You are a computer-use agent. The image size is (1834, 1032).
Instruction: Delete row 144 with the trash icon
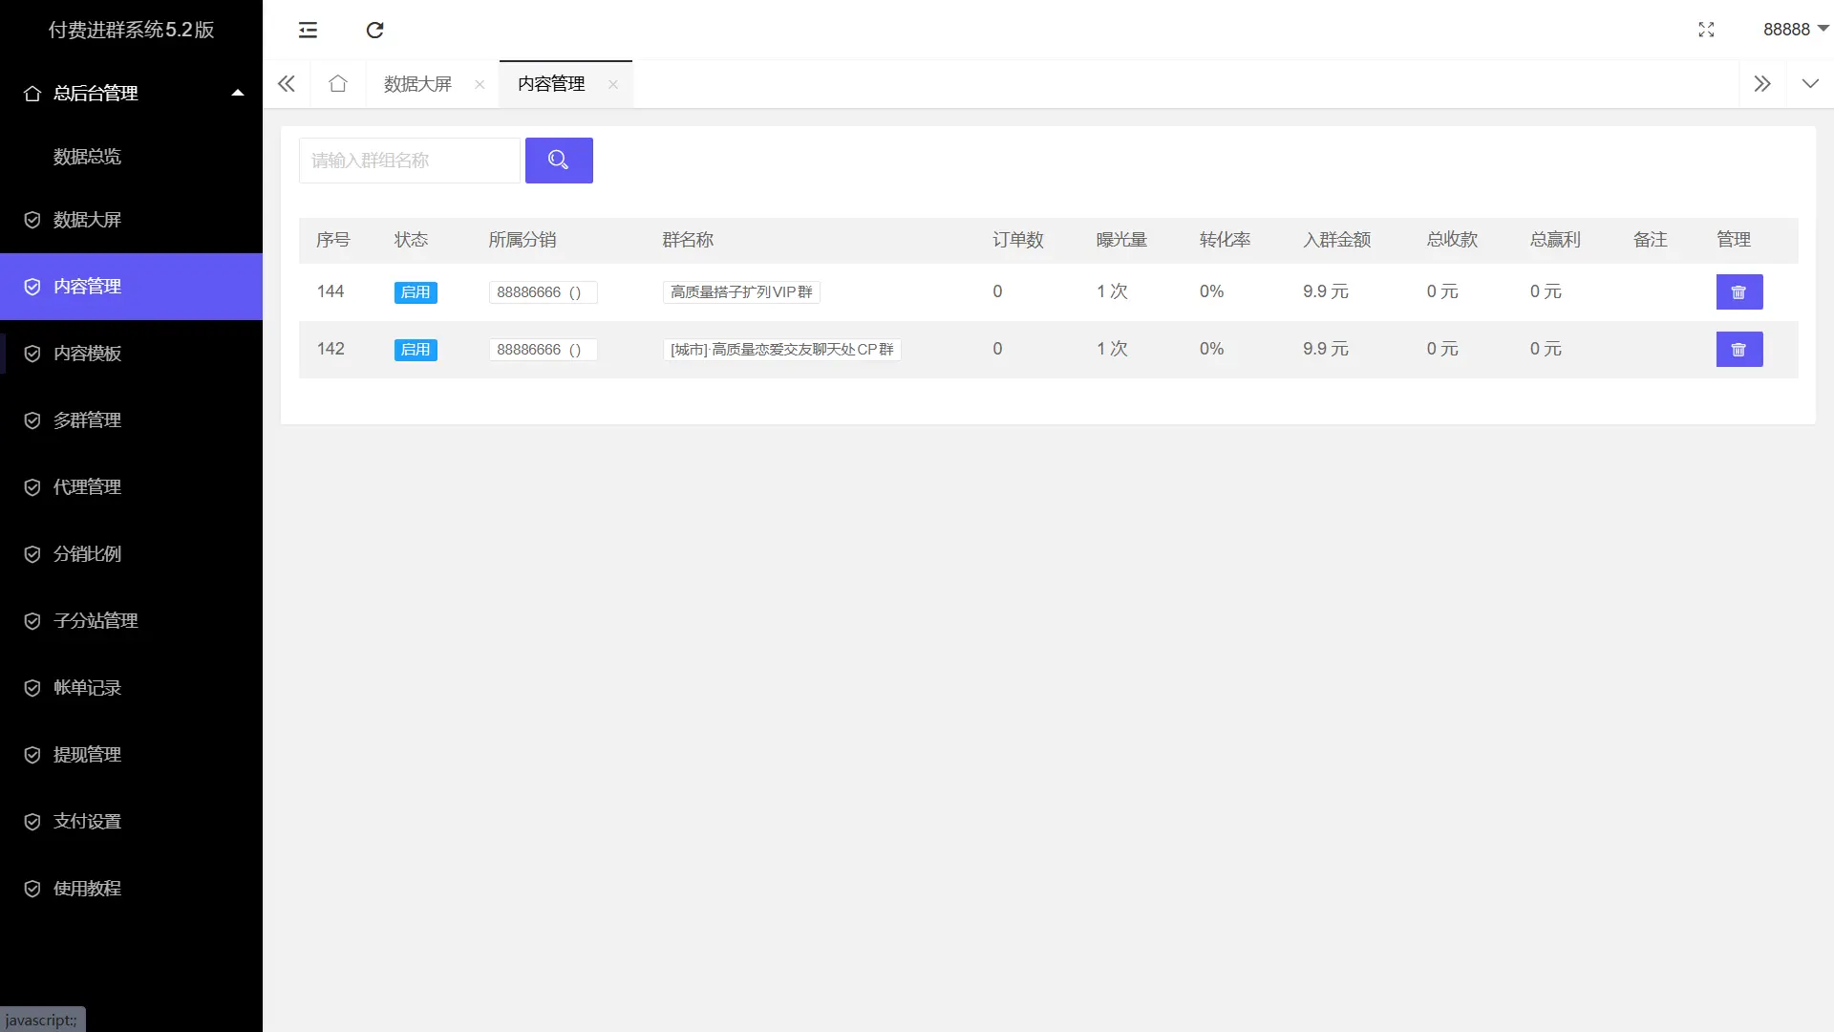(x=1738, y=292)
